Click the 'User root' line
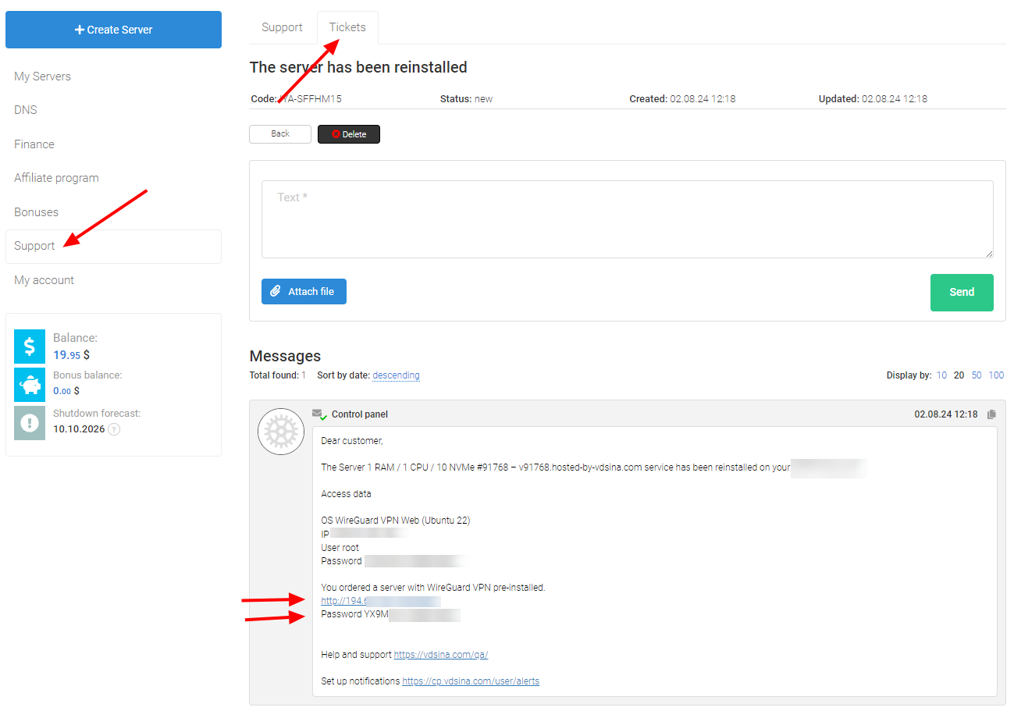The image size is (1014, 711). pyautogui.click(x=340, y=548)
